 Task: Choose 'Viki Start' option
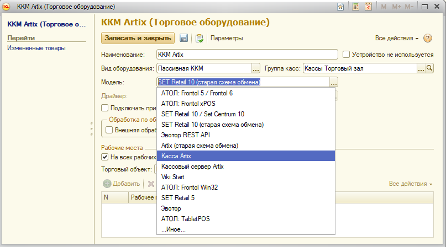[x=246, y=177]
